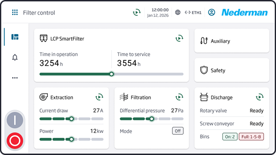Viewport: 276px width, 155px height.
Task: Click the 27 A current draw value
Action: 98,111
